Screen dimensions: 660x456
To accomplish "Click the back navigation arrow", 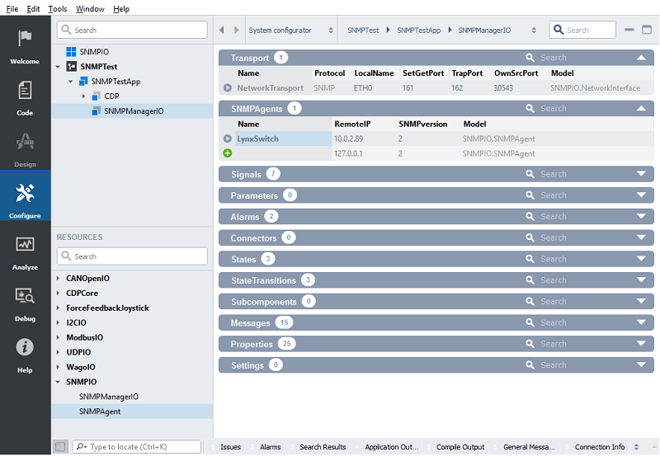I will (222, 31).
